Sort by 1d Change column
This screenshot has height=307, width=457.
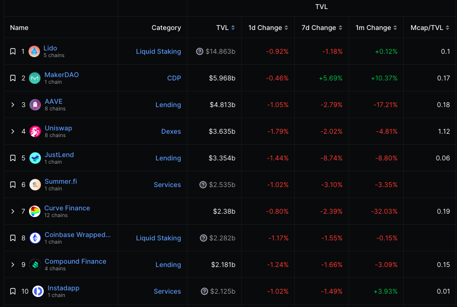click(268, 28)
